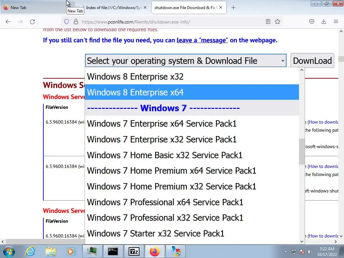Open a new tab with the plus button
344x258 pixels.
click(x=233, y=8)
